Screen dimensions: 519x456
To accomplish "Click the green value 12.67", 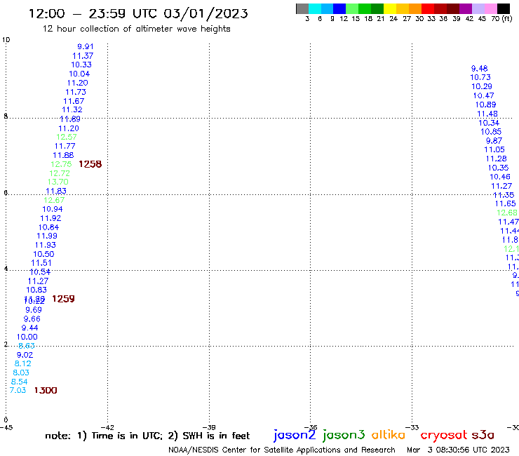I will (x=54, y=200).
